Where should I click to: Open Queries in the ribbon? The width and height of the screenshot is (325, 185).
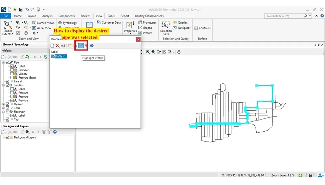tap(180, 23)
